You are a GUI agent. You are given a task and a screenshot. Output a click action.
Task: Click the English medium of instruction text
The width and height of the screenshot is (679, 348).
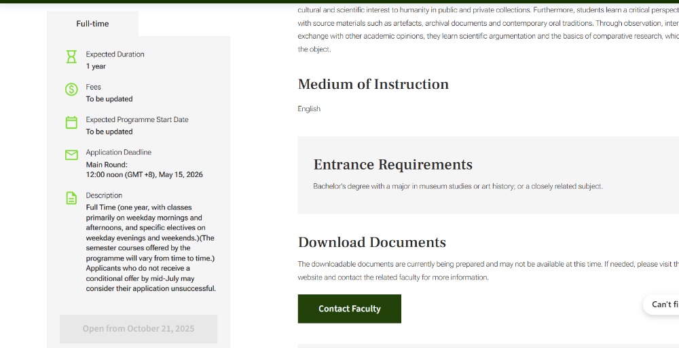point(309,109)
